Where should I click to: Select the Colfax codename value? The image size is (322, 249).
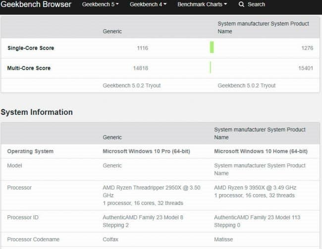[110, 240]
